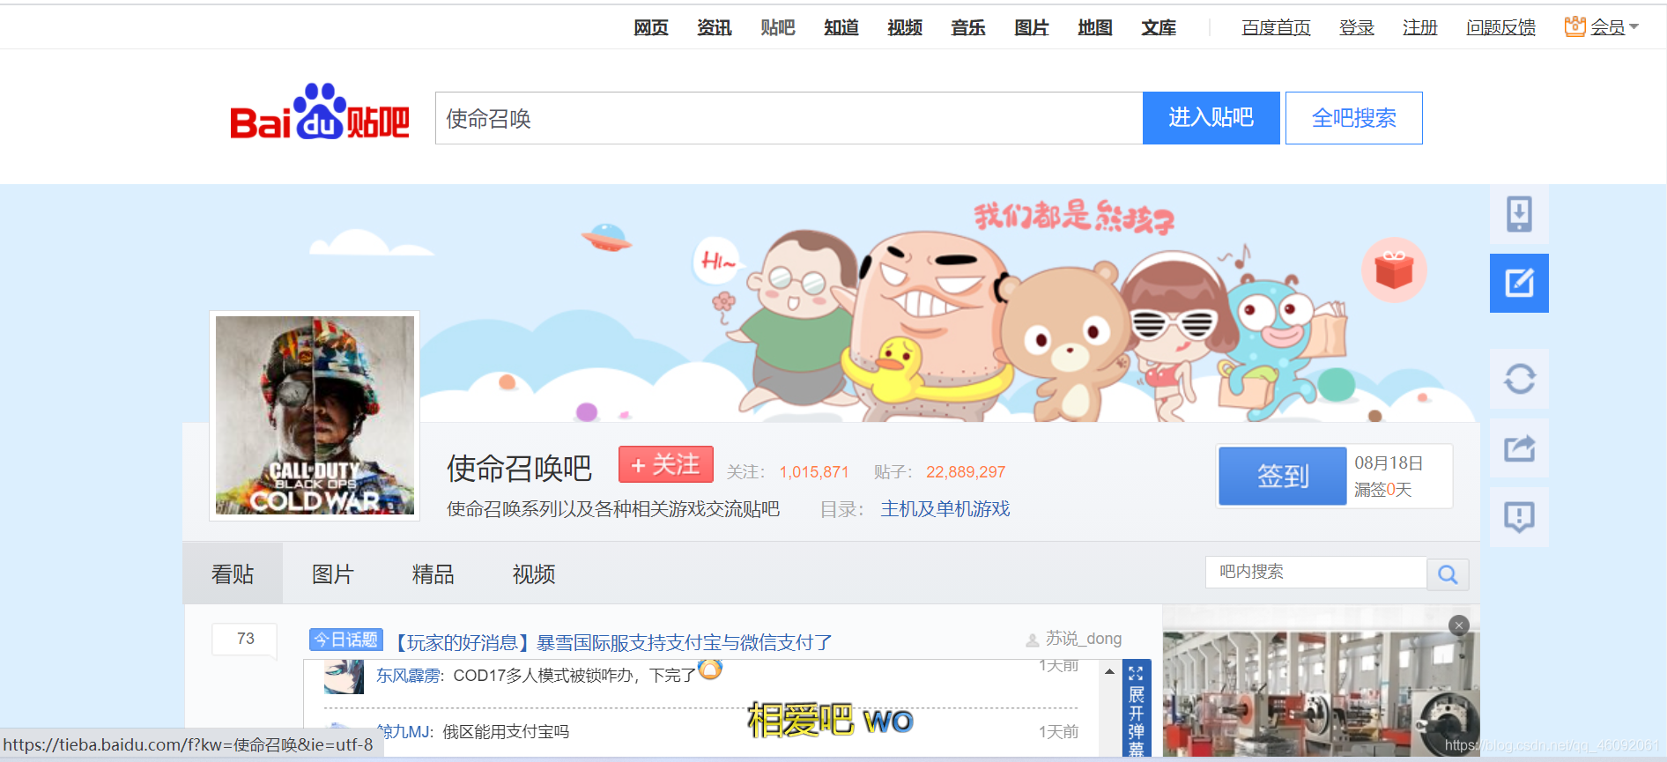Screen dimensions: 1667x762
Task: Close the advertisement image
Action: pyautogui.click(x=1459, y=625)
